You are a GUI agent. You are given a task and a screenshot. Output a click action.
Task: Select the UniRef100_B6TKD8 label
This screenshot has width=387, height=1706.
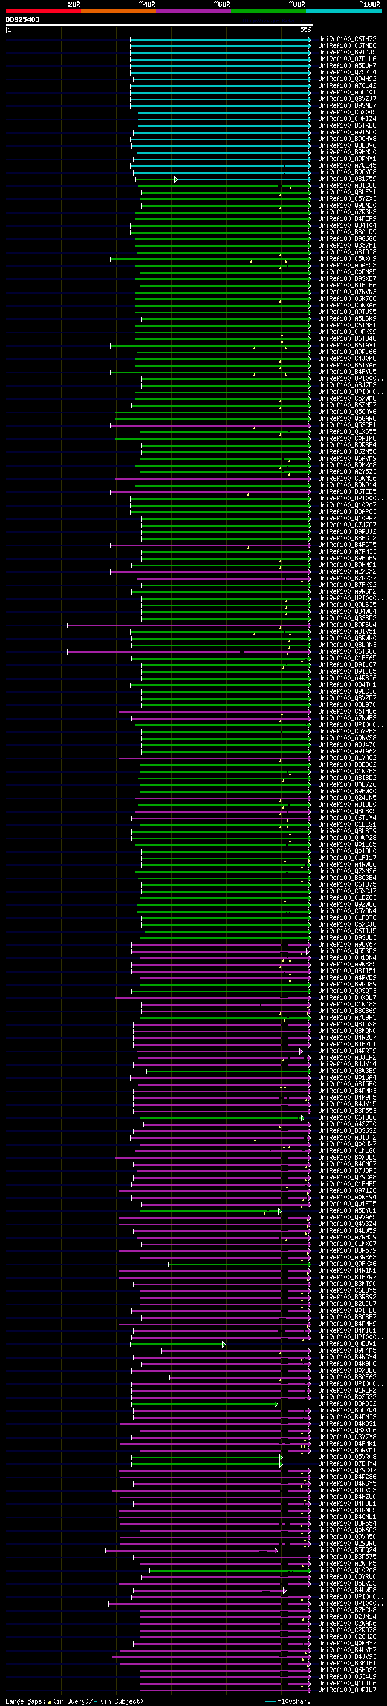coord(347,126)
